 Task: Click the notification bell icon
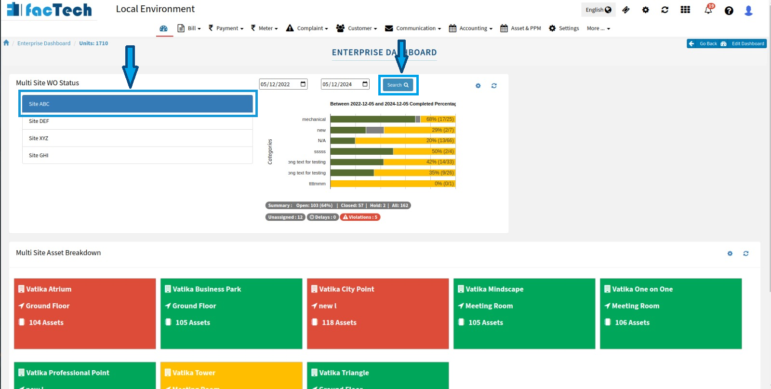pos(708,10)
